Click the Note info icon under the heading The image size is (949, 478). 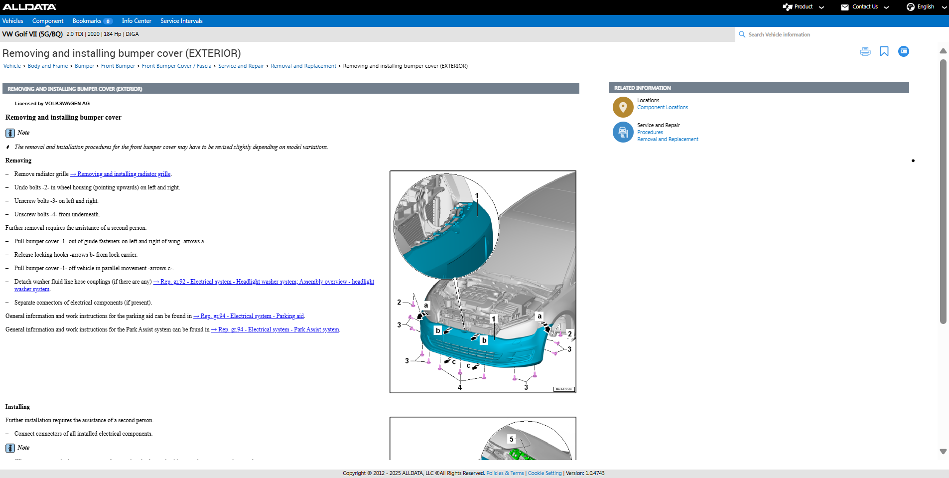pyautogui.click(x=10, y=133)
